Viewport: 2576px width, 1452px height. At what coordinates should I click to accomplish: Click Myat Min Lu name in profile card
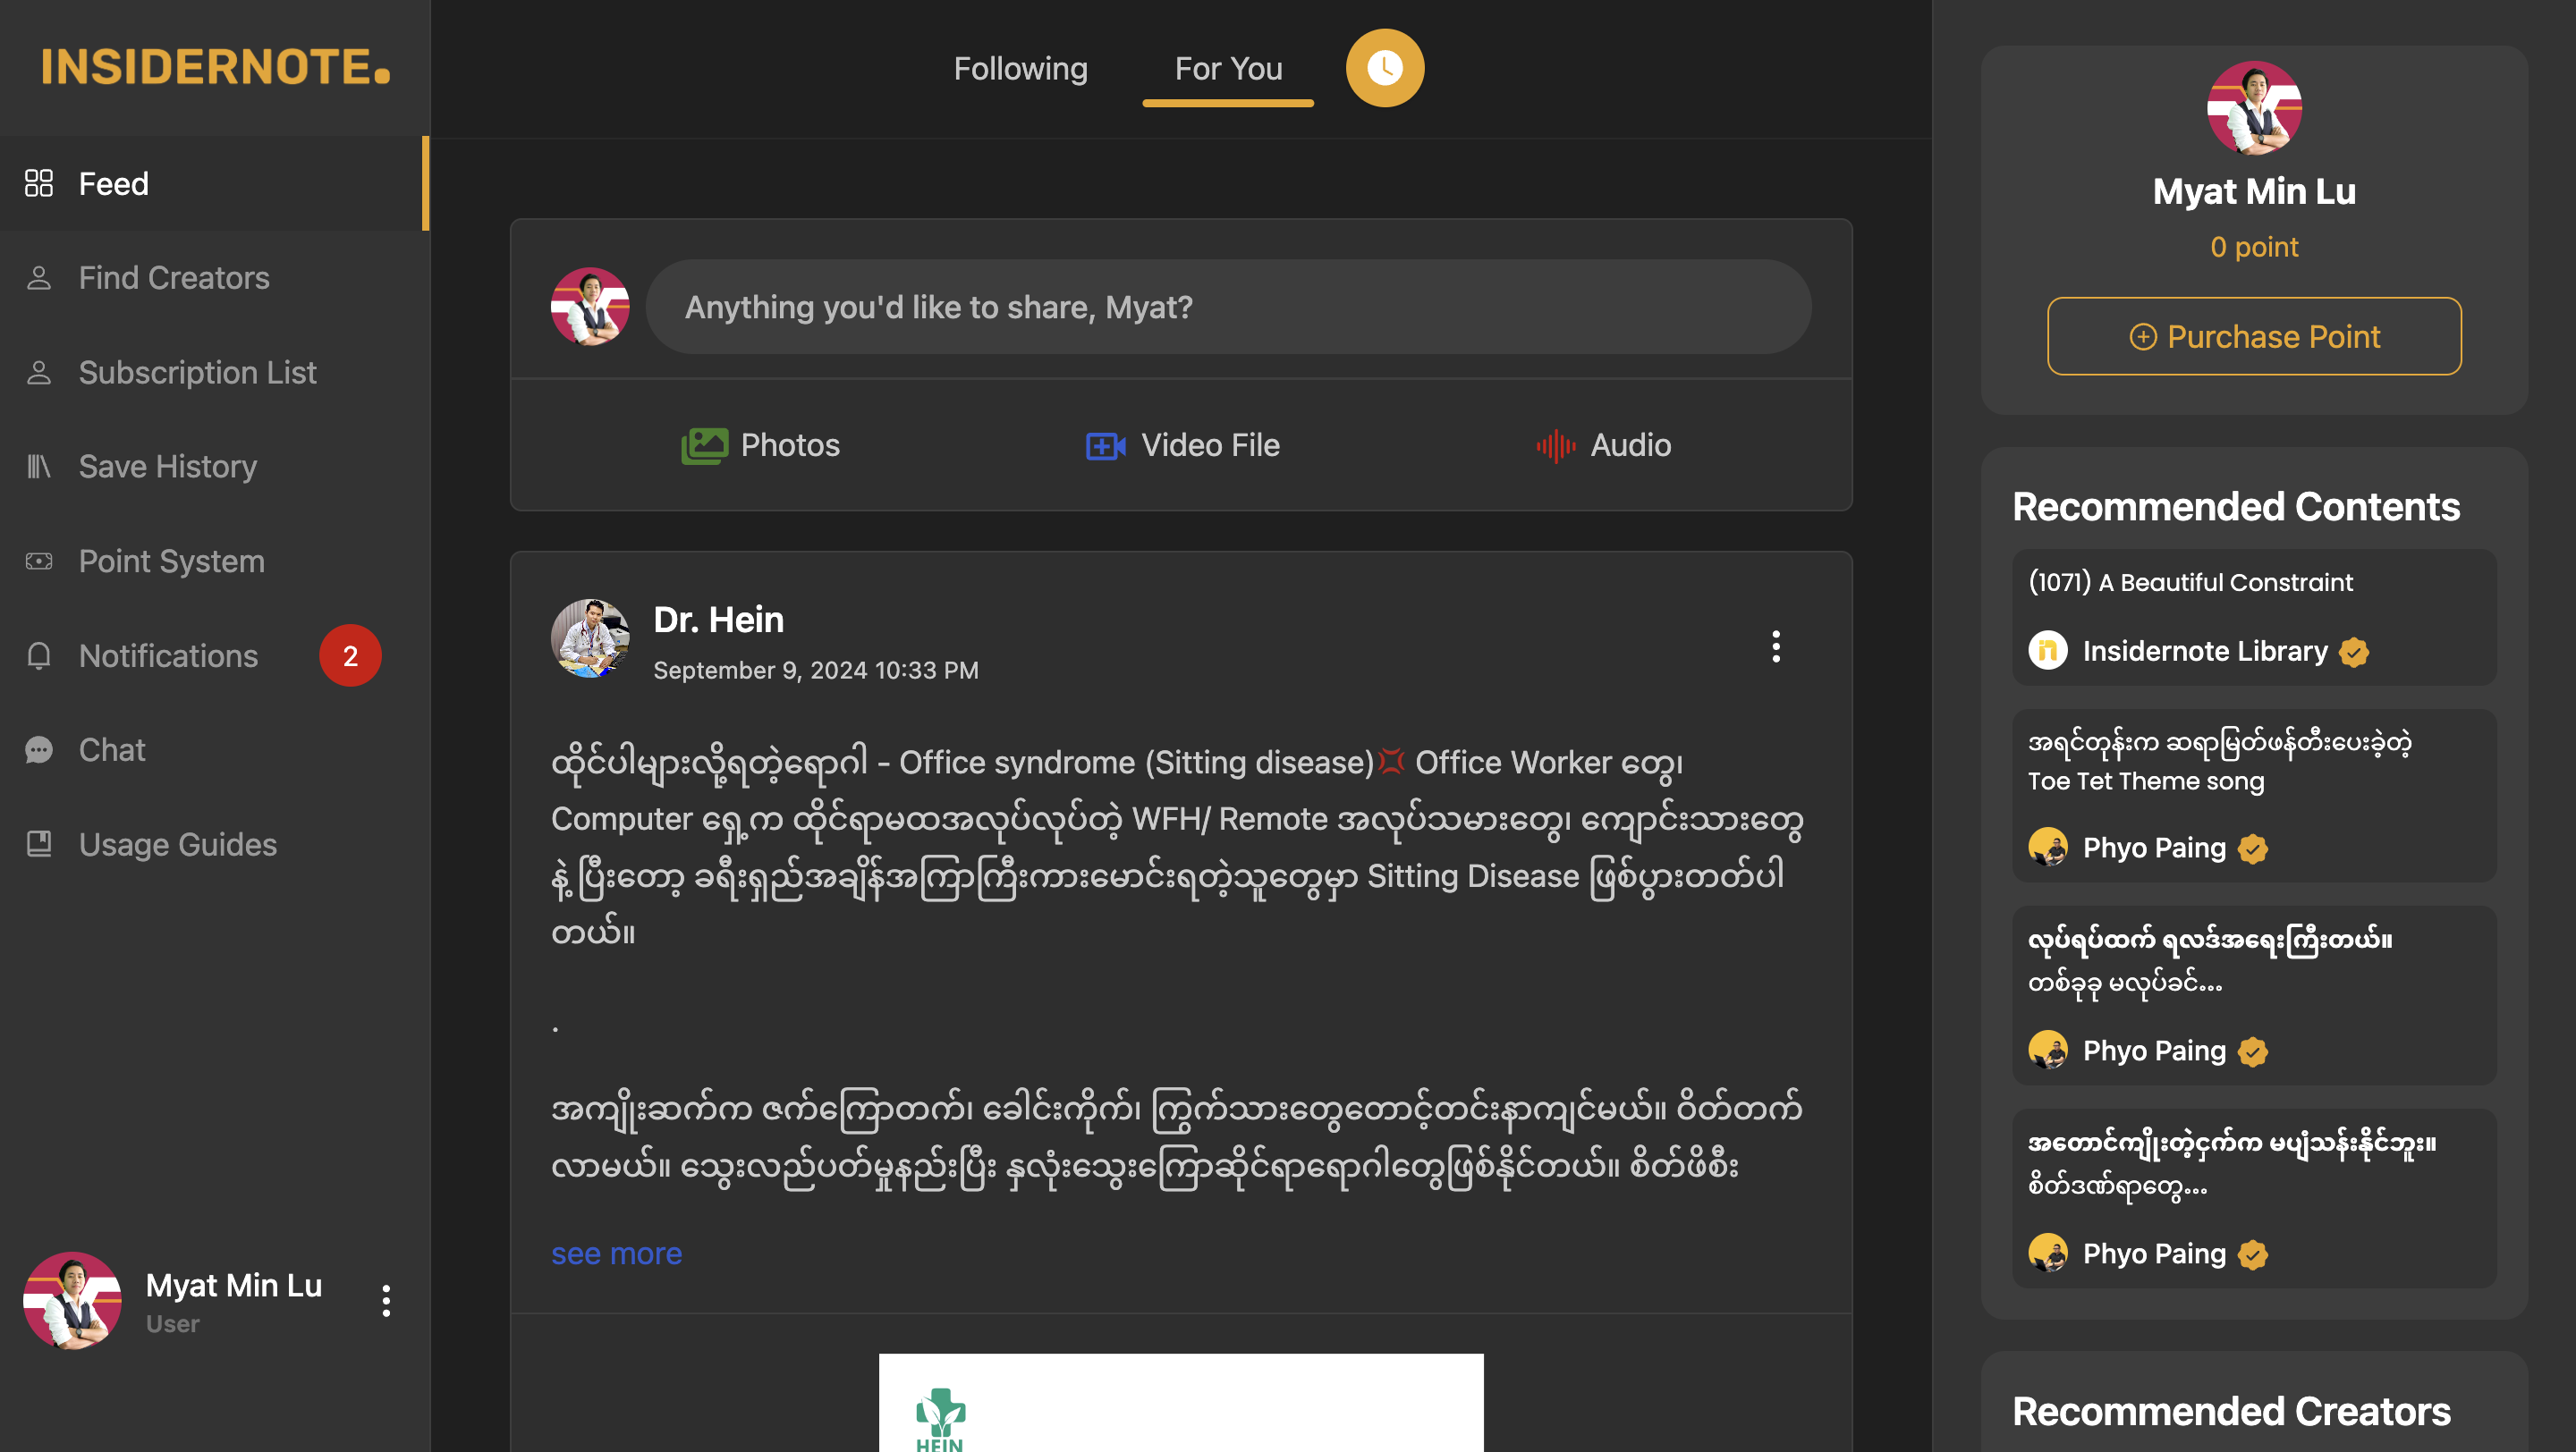pyautogui.click(x=2254, y=190)
